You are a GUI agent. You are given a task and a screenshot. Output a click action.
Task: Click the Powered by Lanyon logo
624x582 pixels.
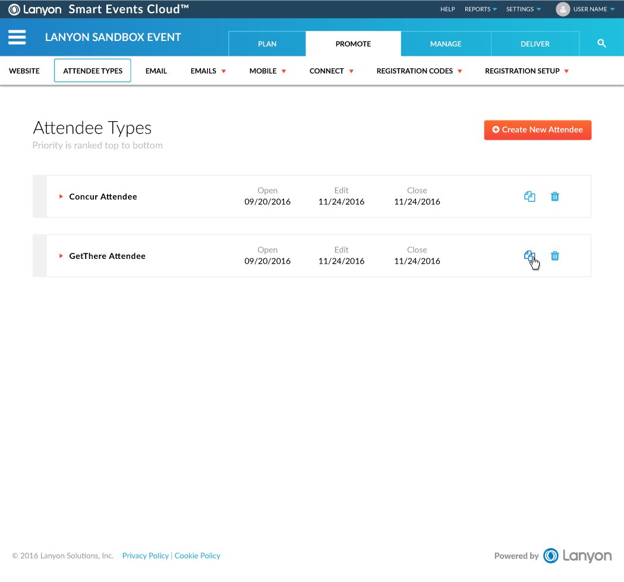coord(577,555)
